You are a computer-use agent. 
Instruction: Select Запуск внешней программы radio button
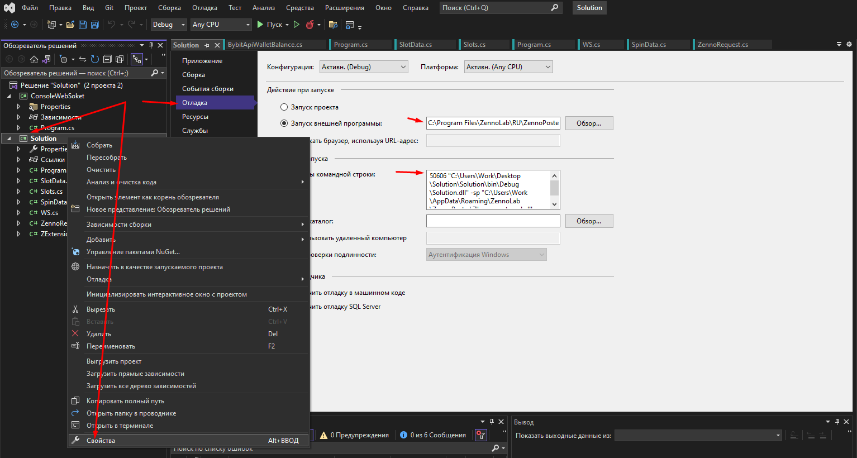(x=284, y=123)
